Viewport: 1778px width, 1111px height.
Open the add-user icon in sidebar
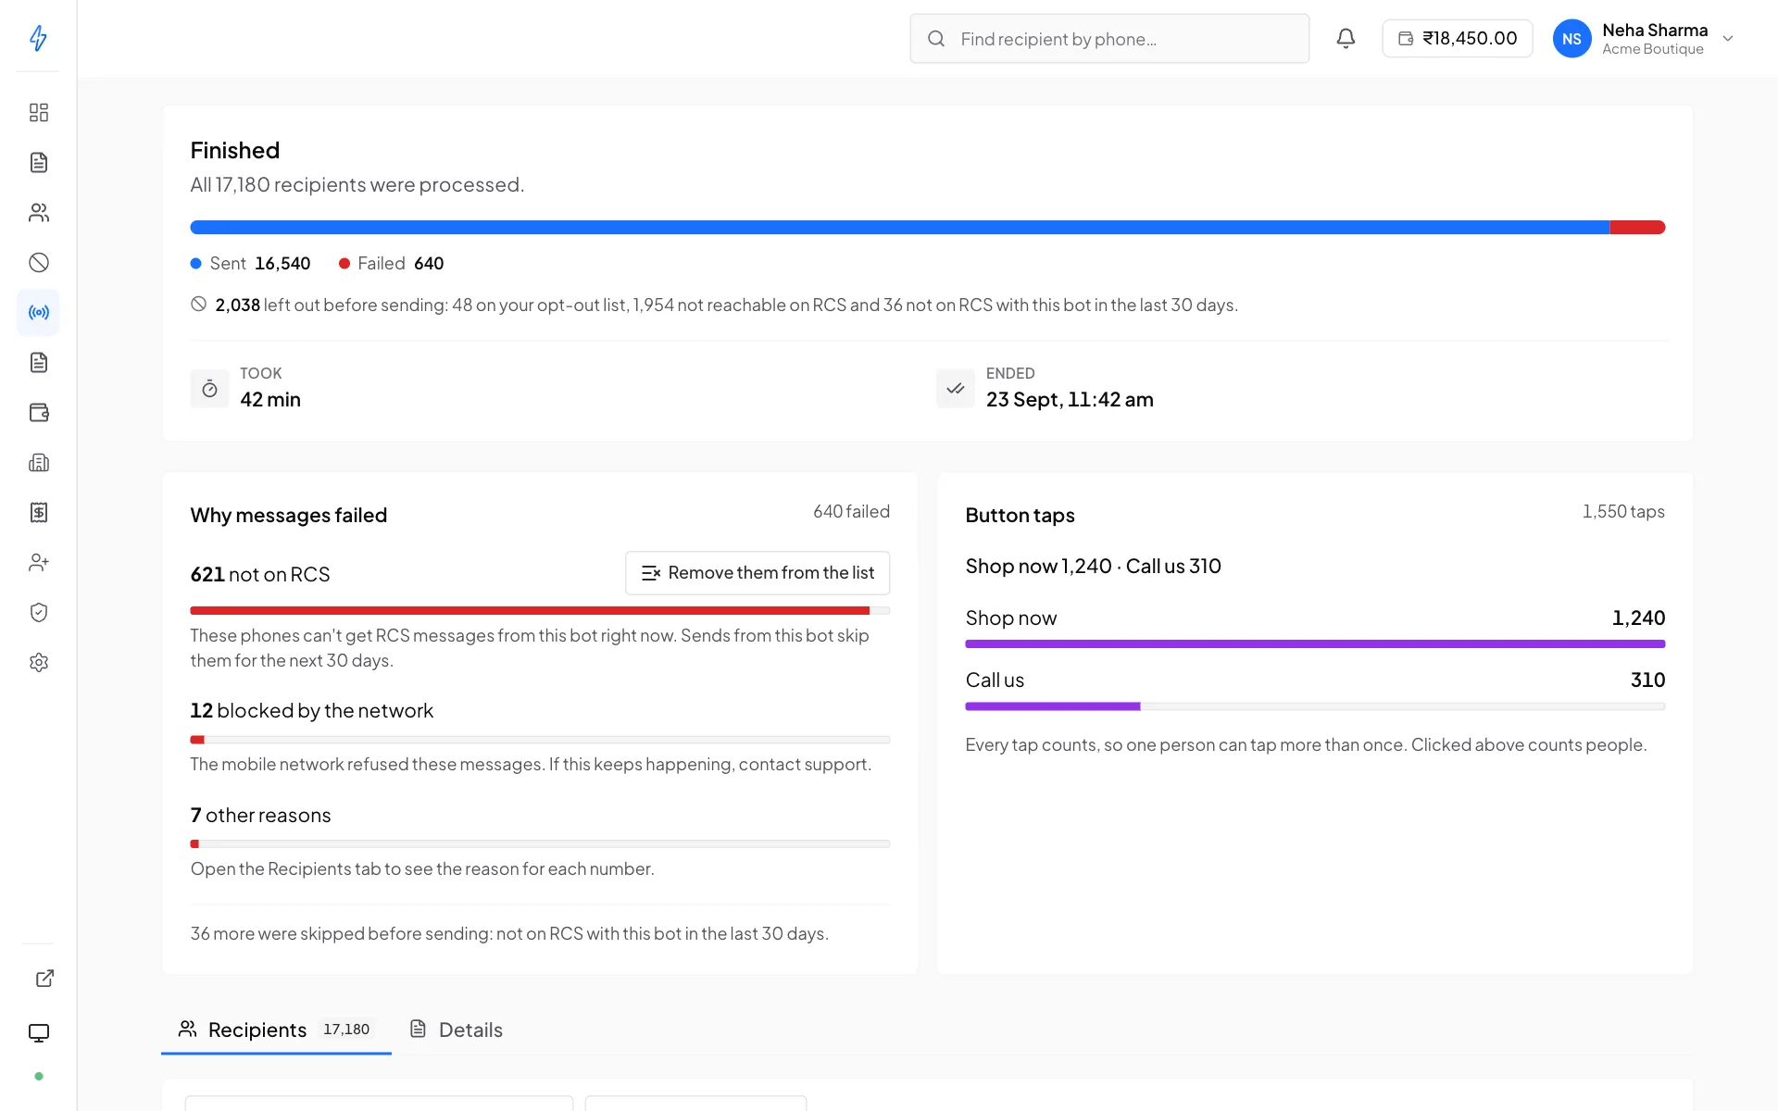pos(38,563)
